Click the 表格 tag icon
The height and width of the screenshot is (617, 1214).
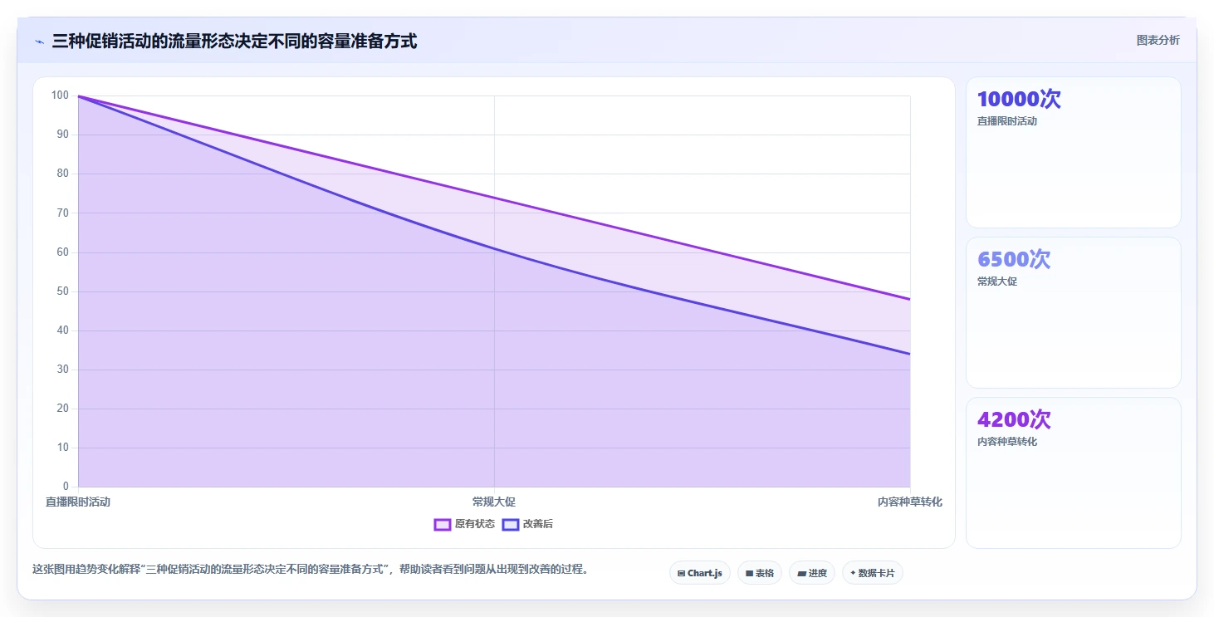pyautogui.click(x=749, y=573)
